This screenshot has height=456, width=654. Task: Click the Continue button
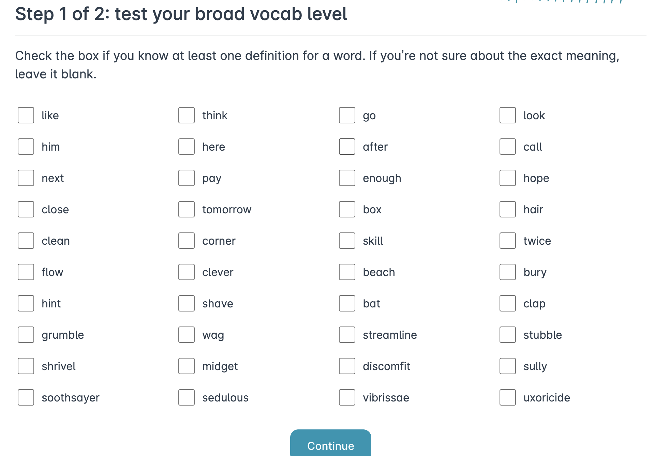[x=330, y=443]
